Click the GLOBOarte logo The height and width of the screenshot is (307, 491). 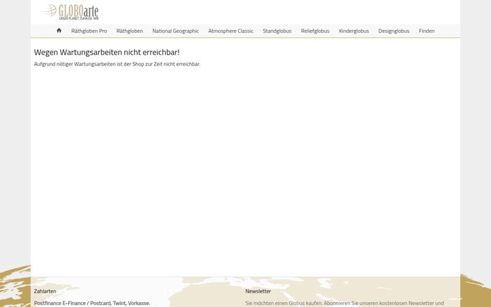point(70,12)
